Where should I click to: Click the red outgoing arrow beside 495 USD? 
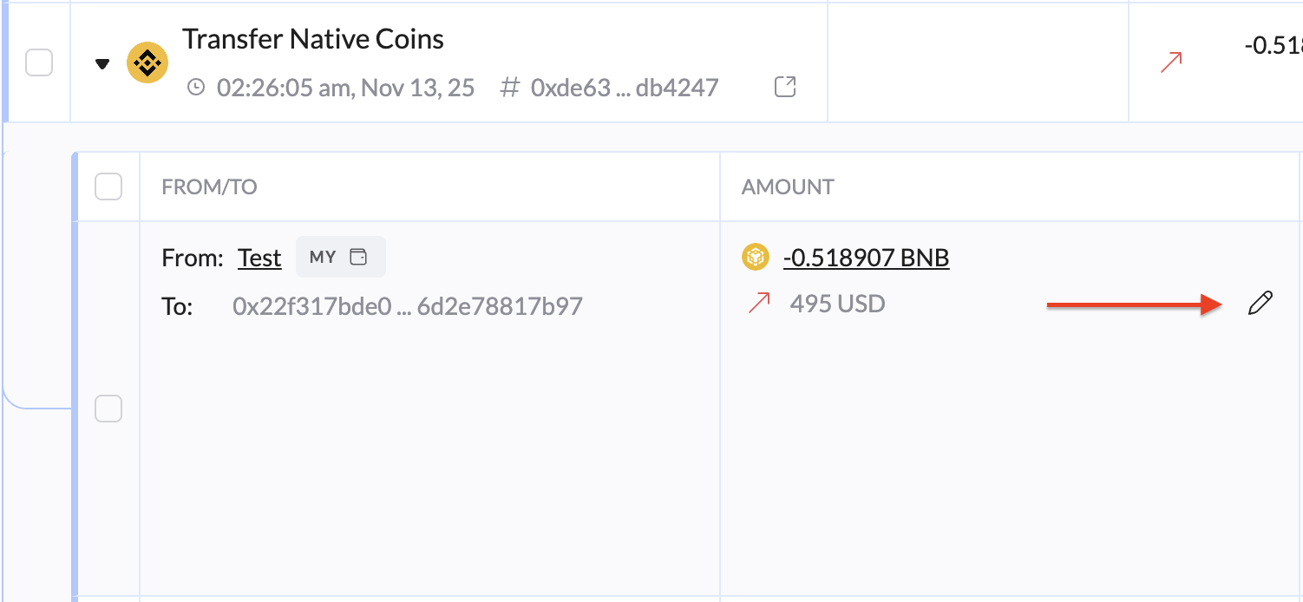click(x=759, y=304)
